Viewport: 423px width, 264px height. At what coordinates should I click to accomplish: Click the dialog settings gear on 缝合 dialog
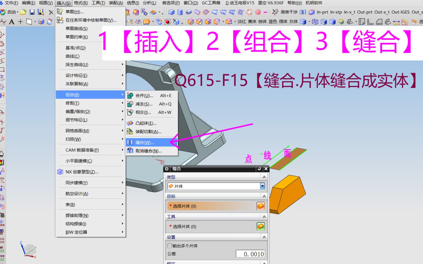(167, 169)
